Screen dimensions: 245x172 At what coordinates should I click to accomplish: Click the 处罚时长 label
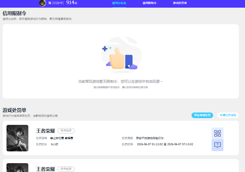[41, 144]
